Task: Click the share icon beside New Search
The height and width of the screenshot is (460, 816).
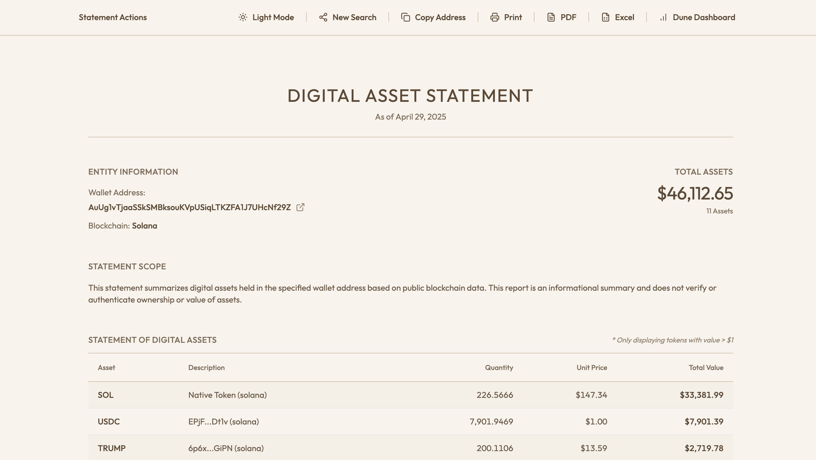Action: [x=323, y=17]
